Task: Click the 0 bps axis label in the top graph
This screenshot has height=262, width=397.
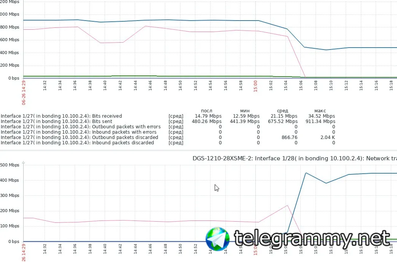Action: (14, 78)
